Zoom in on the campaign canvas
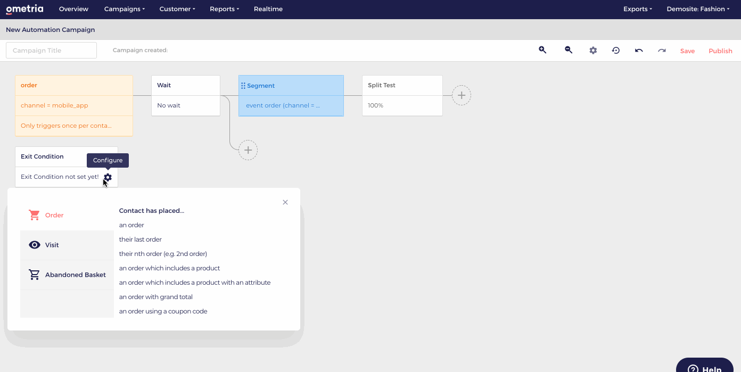Image resolution: width=741 pixels, height=372 pixels. (x=542, y=50)
